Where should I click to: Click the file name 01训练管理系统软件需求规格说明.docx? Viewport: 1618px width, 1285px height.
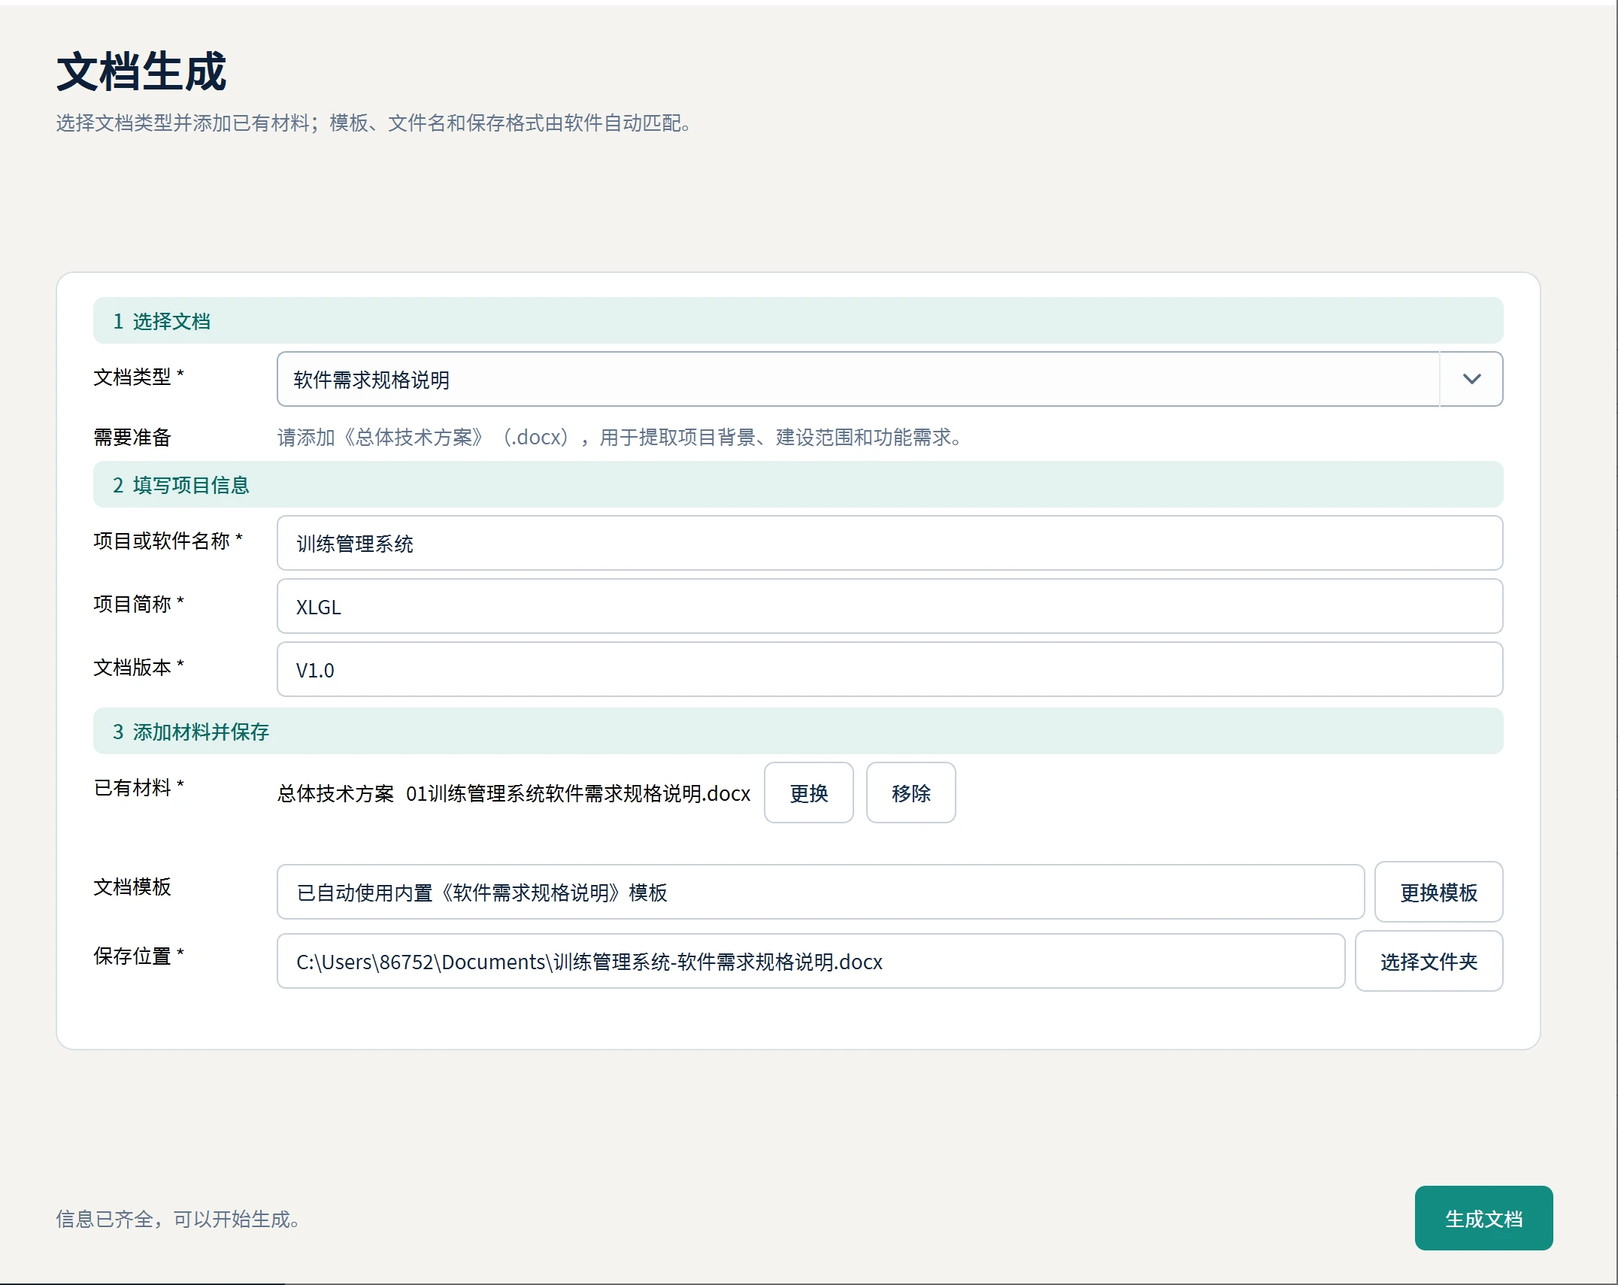tap(578, 793)
